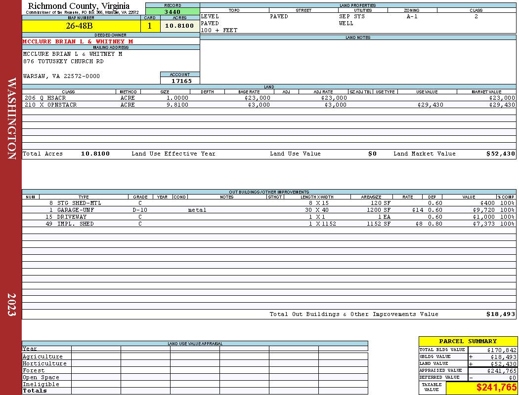Select the GARAGE-UNF outbuilding row
The height and width of the screenshot is (395, 519).
coord(269,210)
